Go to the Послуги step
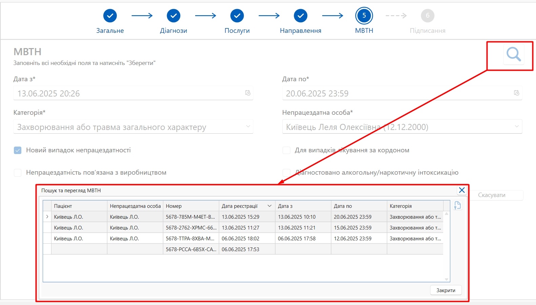Viewport: 536px width, 305px height. click(x=237, y=16)
